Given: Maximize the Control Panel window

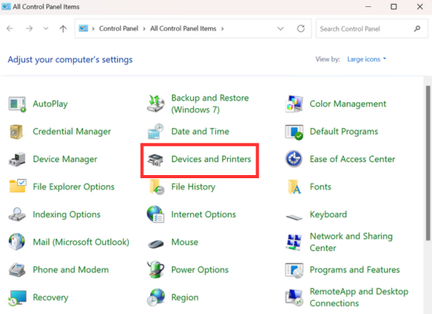Looking at the screenshot, I should click(394, 6).
